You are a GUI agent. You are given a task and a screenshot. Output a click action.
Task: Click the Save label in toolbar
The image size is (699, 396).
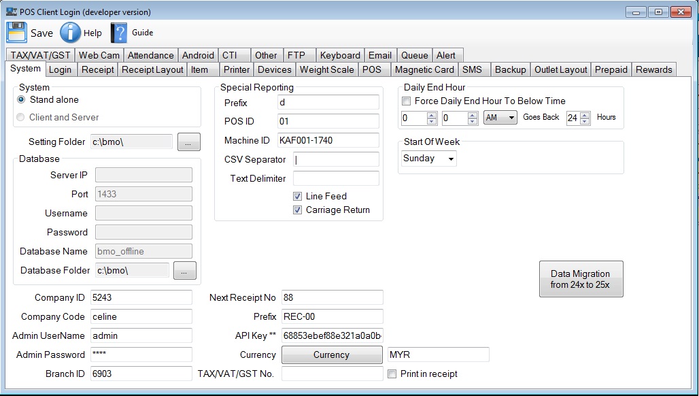click(x=41, y=33)
